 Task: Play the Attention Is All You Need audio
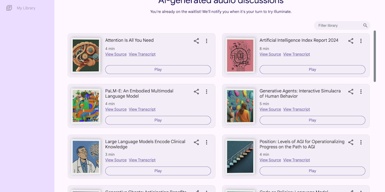158,69
